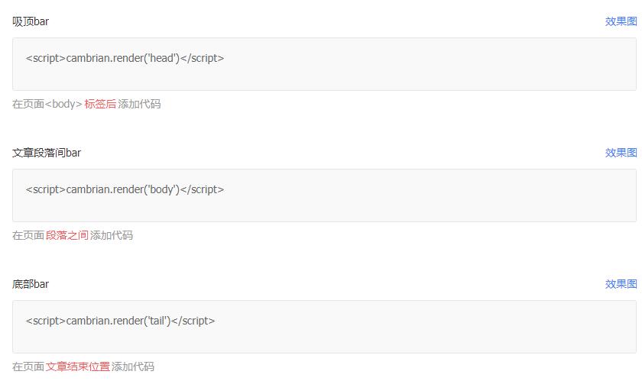This screenshot has height=381, width=642.
Task: Click the red 段落之间 hint text
Action: (x=67, y=235)
